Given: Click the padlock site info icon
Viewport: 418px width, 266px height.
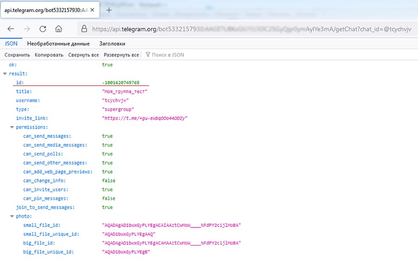Looking at the screenshot, I should pyautogui.click(x=84, y=29).
